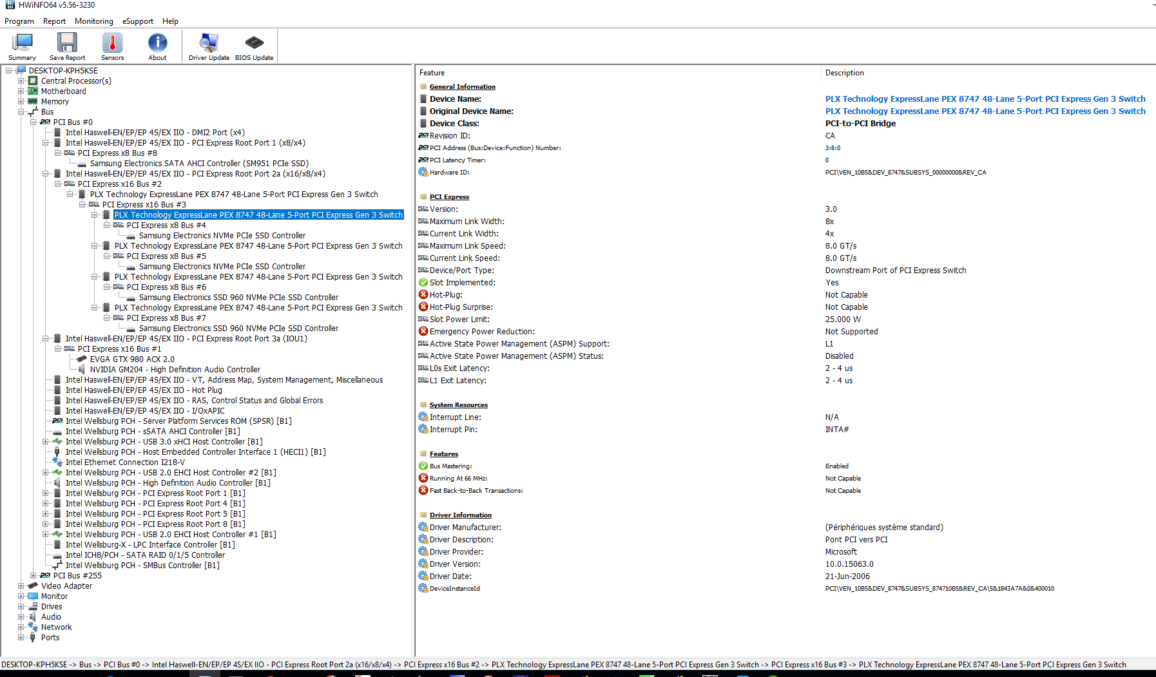Viewport: 1156px width, 677px height.
Task: Open the Monitoring menu
Action: point(93,21)
